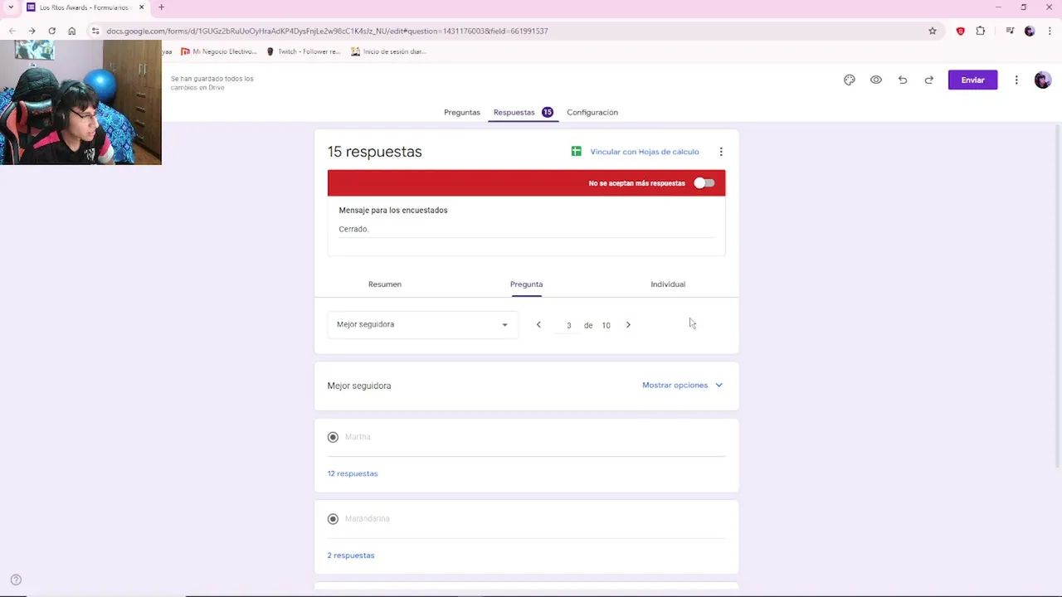1062x597 pixels.
Task: Click the webcam overlay video
Action: [80, 102]
